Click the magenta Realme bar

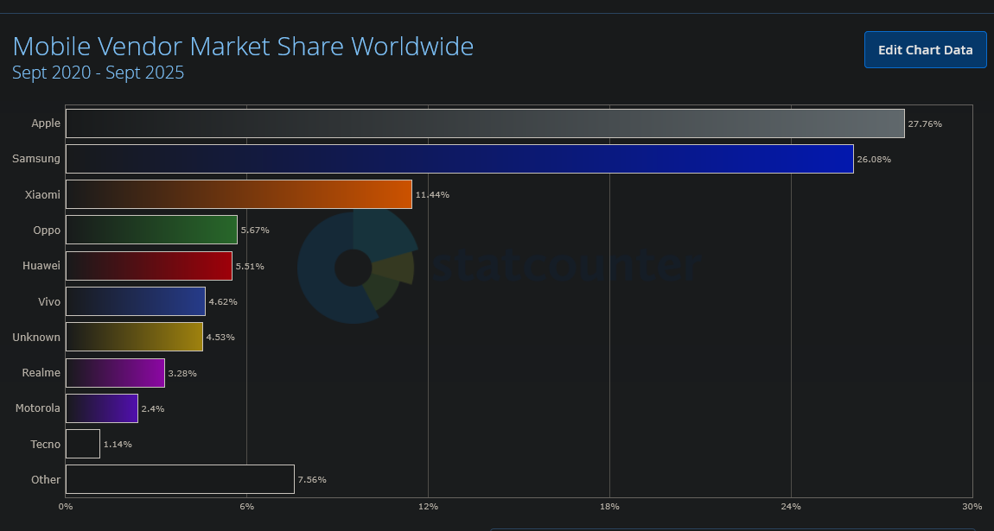(115, 373)
